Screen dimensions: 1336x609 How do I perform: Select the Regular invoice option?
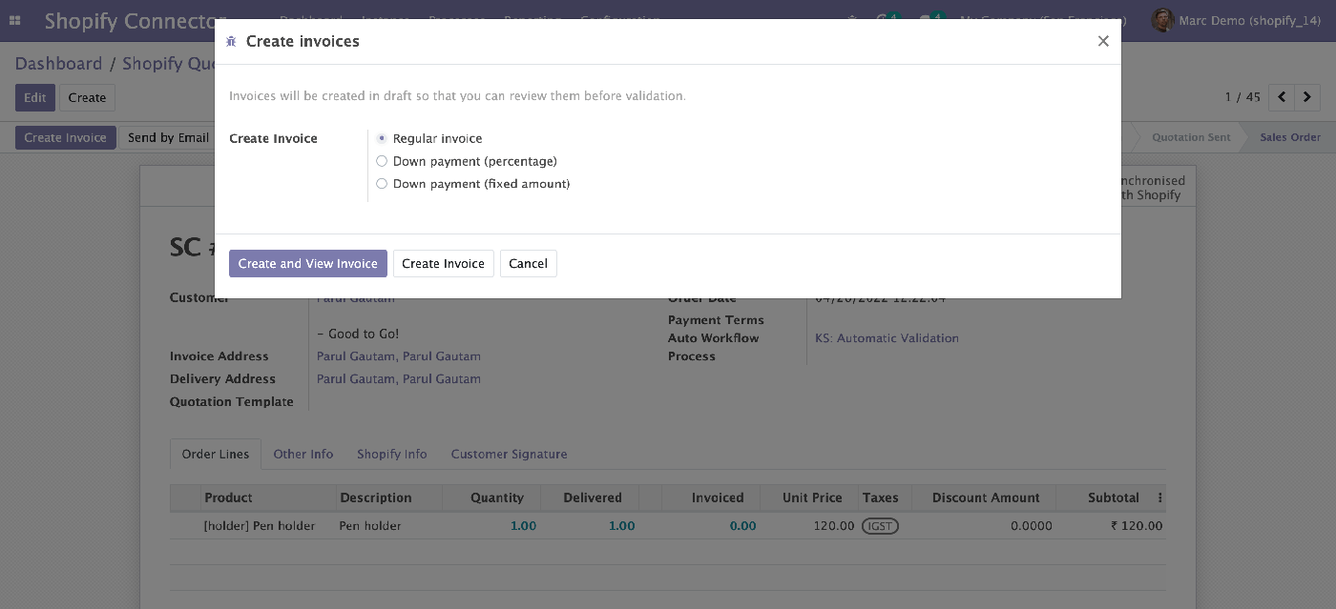pyautogui.click(x=382, y=138)
